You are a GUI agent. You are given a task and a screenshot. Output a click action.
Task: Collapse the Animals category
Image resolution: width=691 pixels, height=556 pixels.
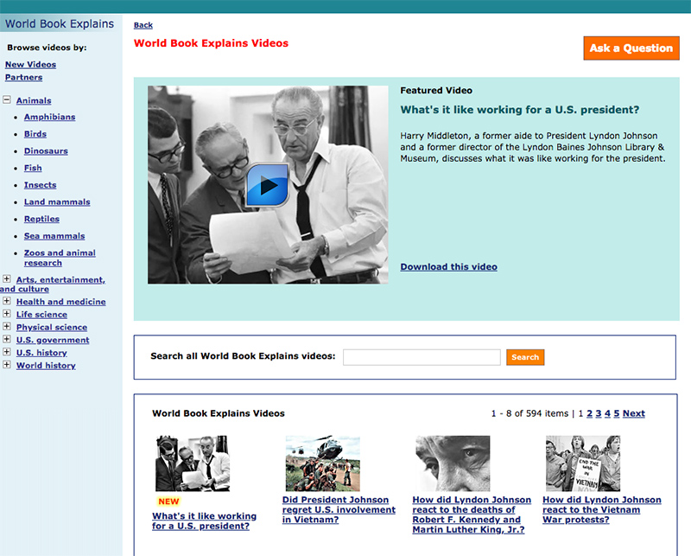(x=7, y=99)
